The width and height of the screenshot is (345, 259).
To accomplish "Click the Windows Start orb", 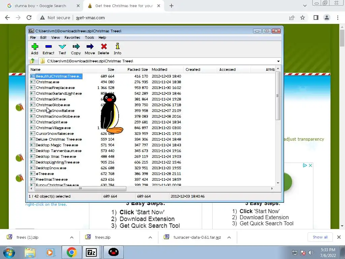I will [9, 252].
